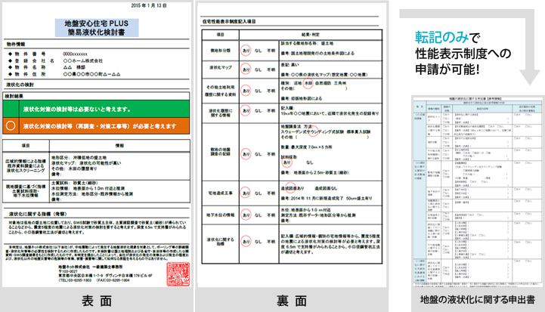This screenshot has height=312, width=545.
Task: Click the 地下水位の情報 row label
Action: click(x=221, y=215)
